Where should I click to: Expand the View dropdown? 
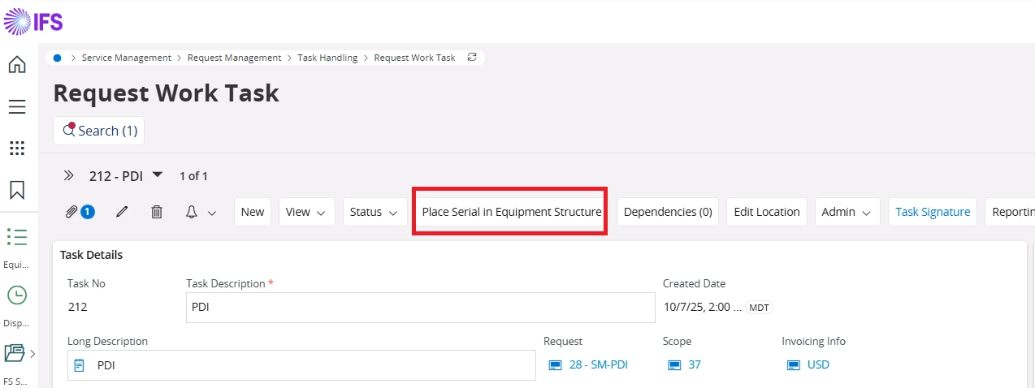tap(305, 212)
